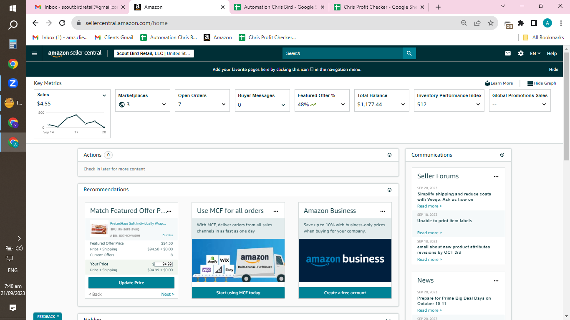Read more about Unable to print item labels
The width and height of the screenshot is (570, 320).
(x=429, y=233)
